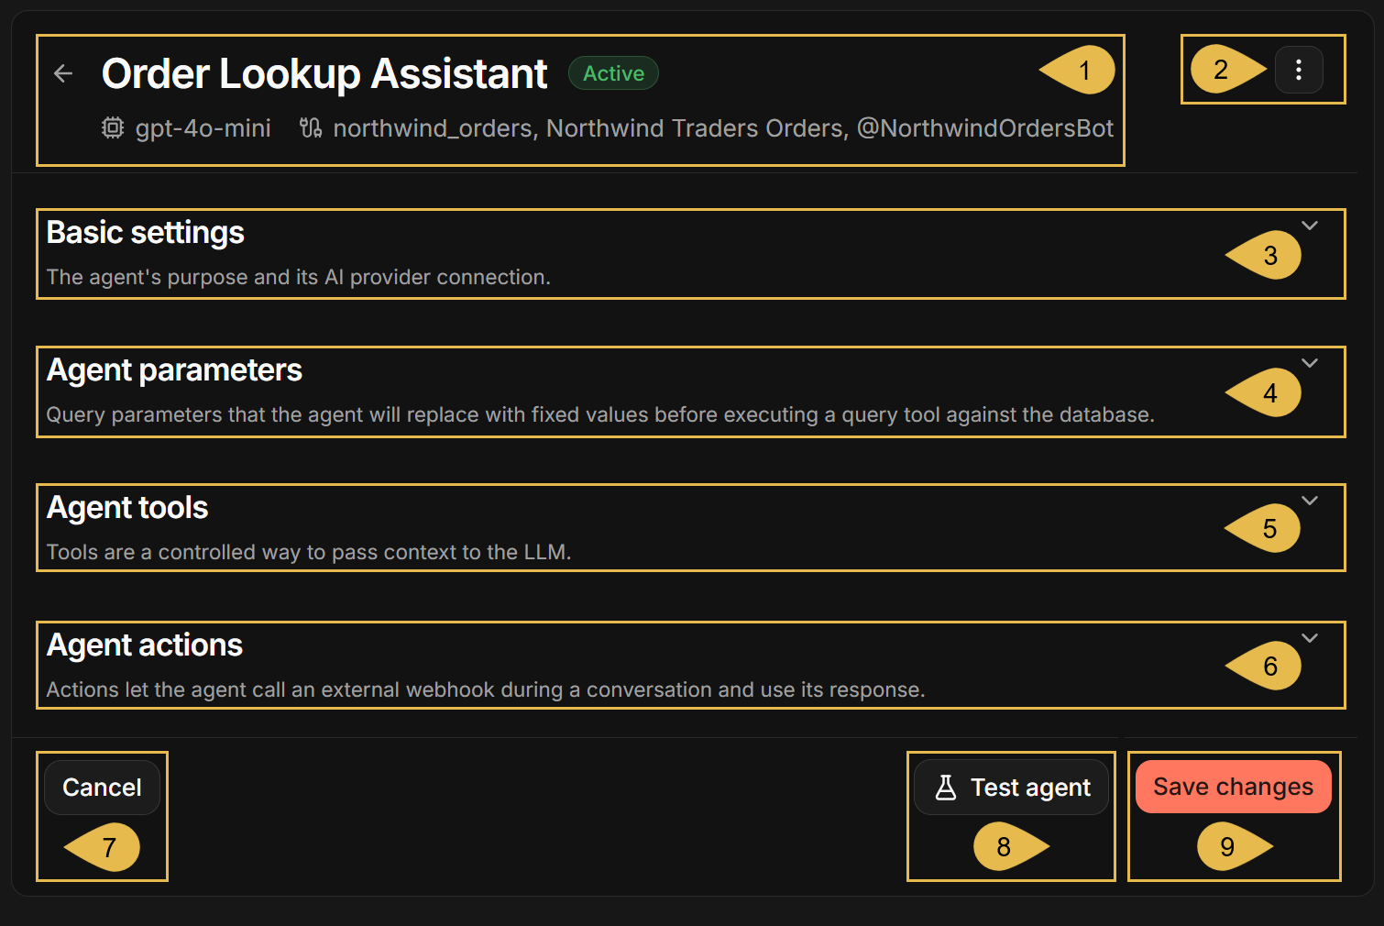Expand the Agent actions chevron
This screenshot has height=926, width=1384.
pos(1310,638)
